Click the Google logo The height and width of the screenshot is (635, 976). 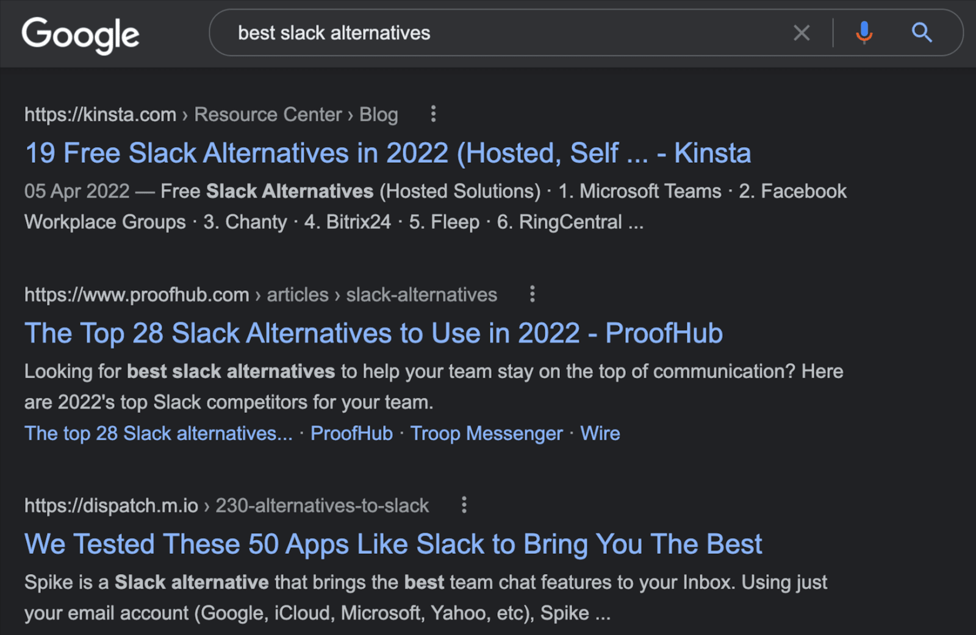pyautogui.click(x=81, y=35)
